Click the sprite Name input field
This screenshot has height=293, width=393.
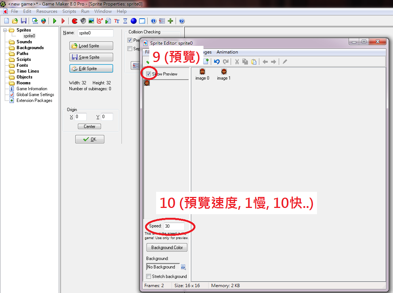click(95, 33)
